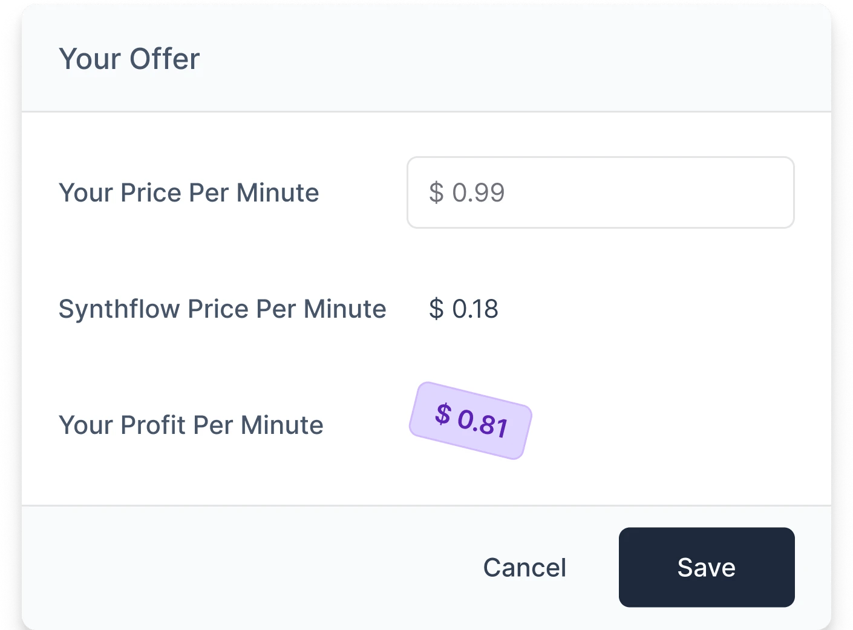Select the $ 0.99 placeholder price input
Screen dimensions: 853x630
coord(467,192)
